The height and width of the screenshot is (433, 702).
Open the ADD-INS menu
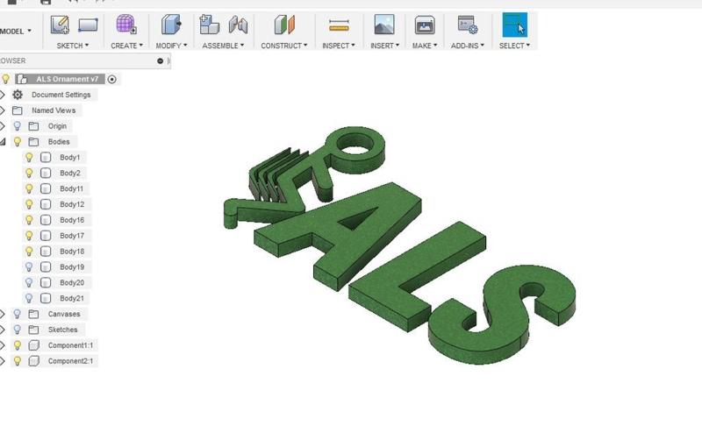(468, 46)
